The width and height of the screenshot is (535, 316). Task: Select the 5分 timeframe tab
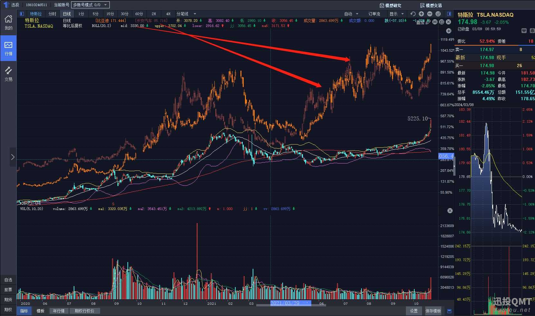coord(96,14)
